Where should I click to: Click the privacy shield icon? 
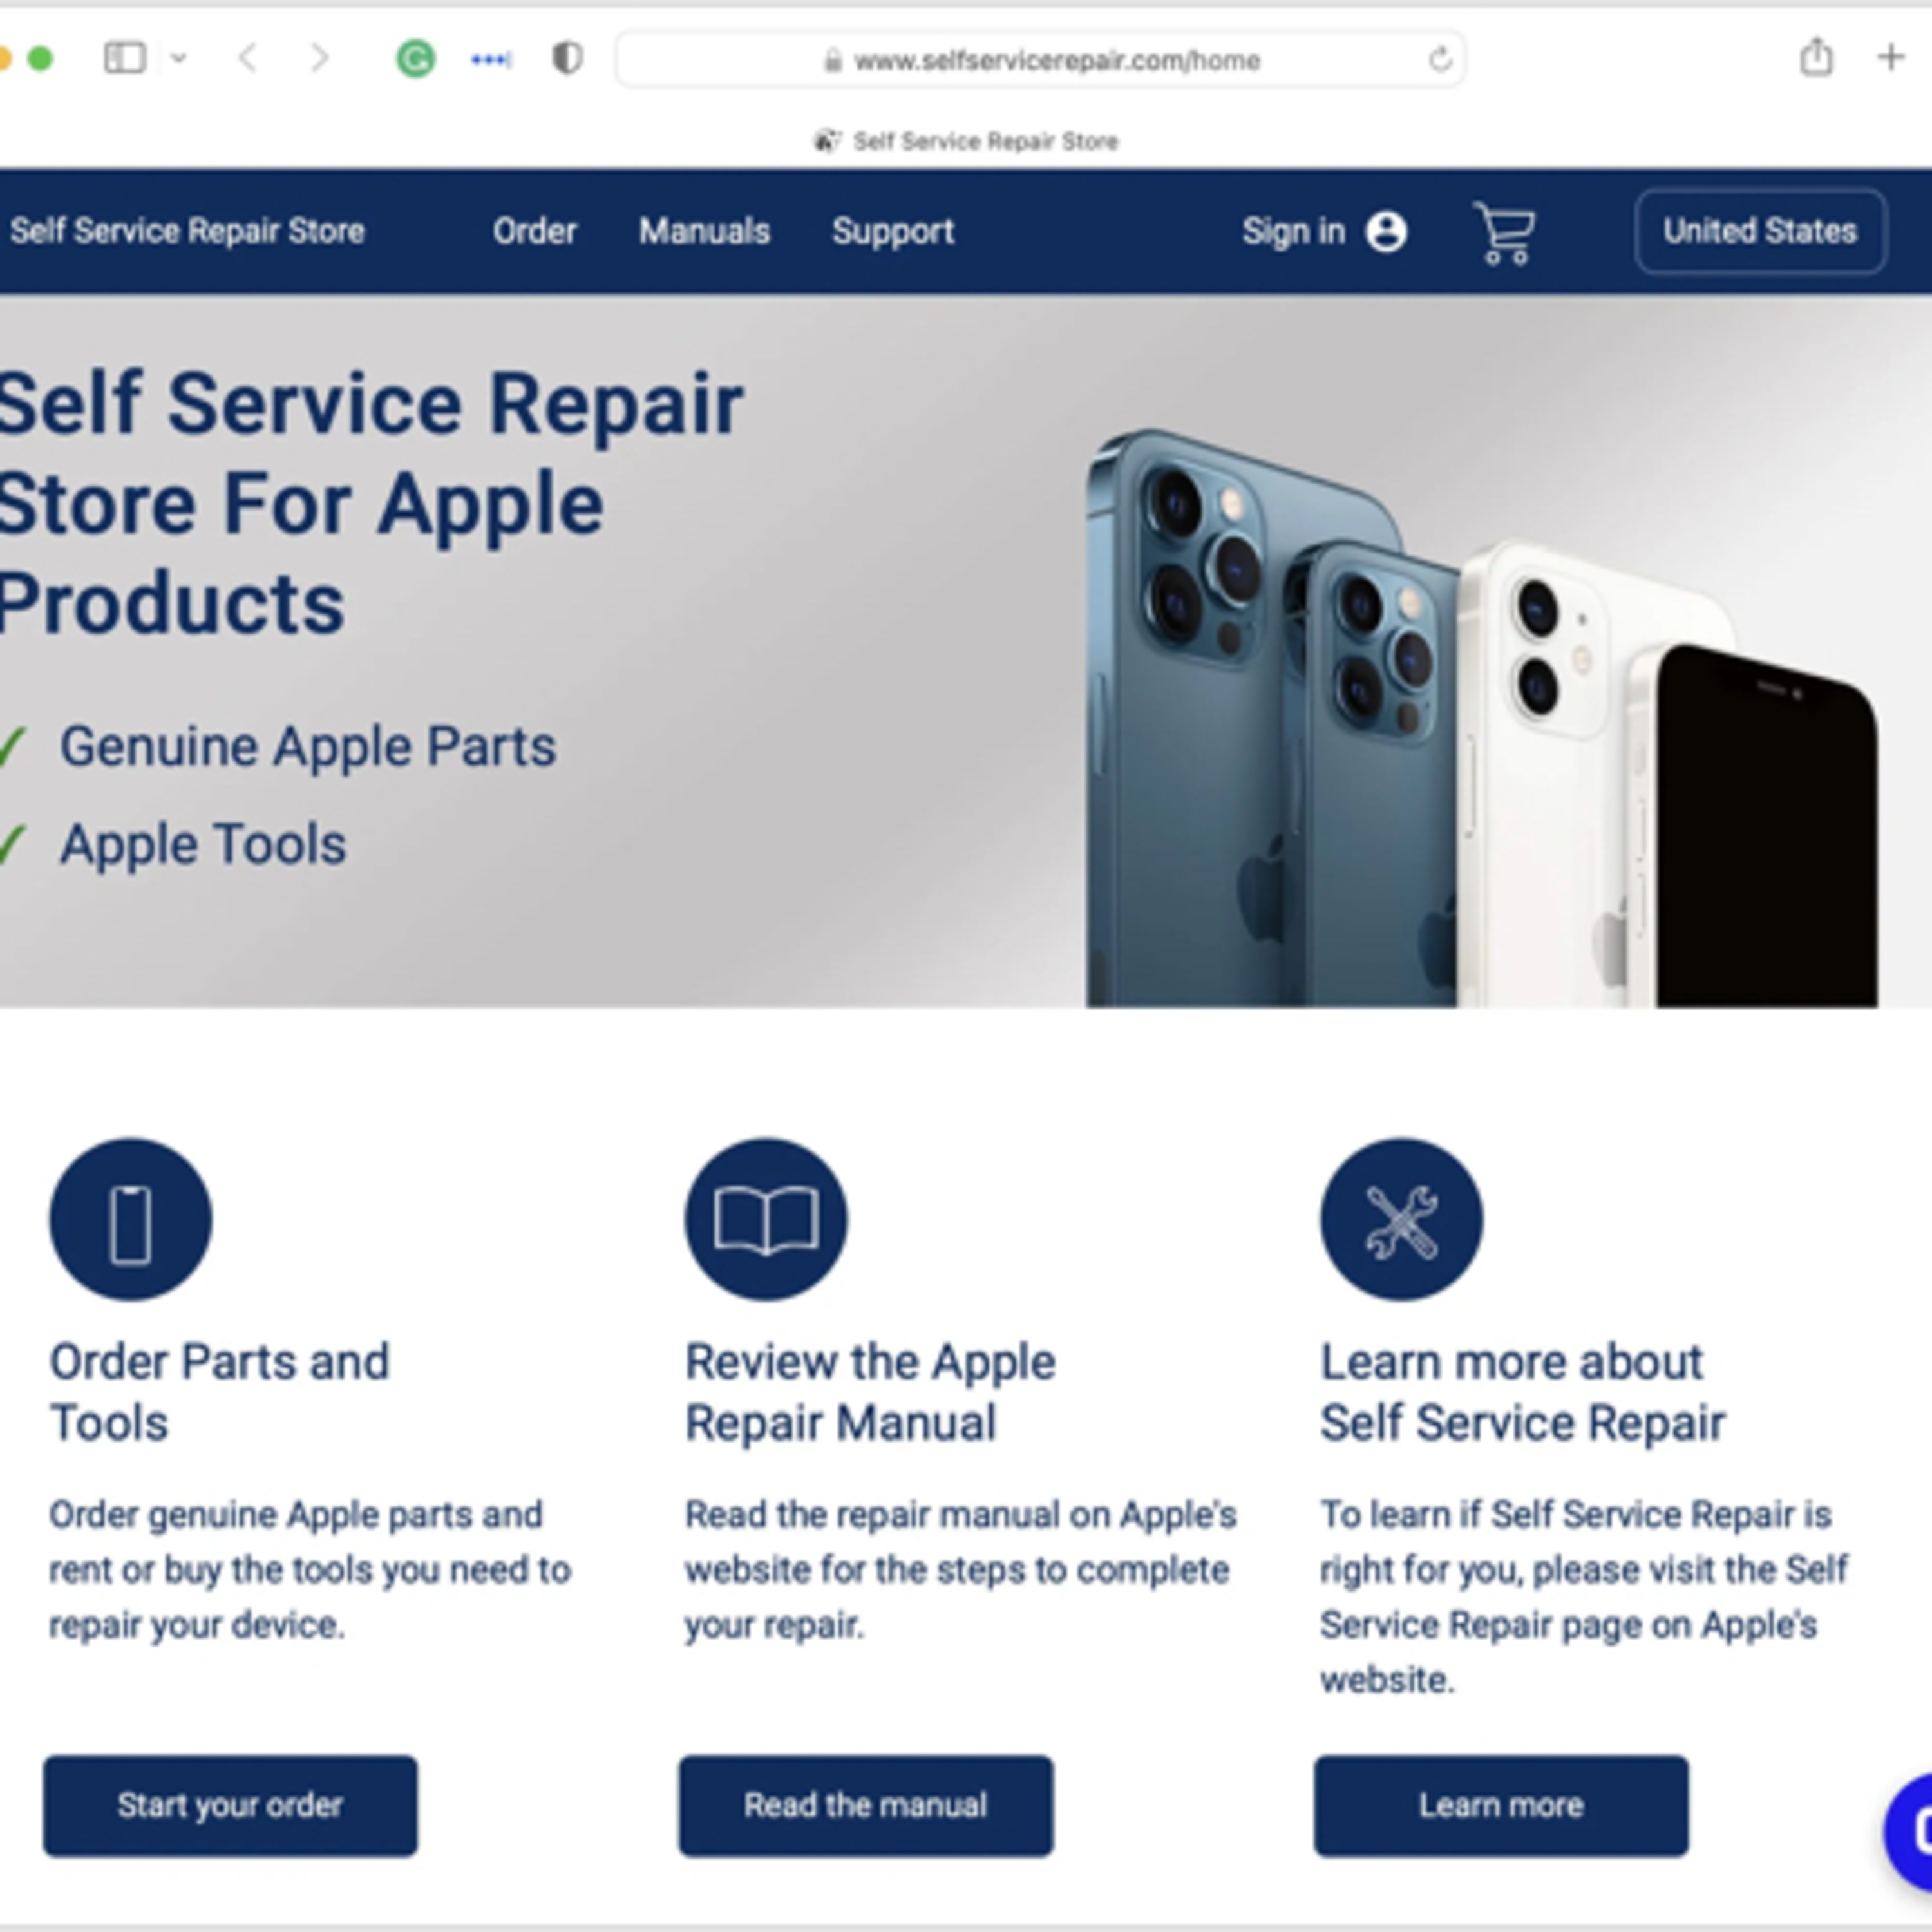click(567, 58)
